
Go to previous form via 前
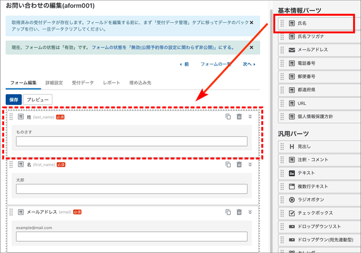184,64
